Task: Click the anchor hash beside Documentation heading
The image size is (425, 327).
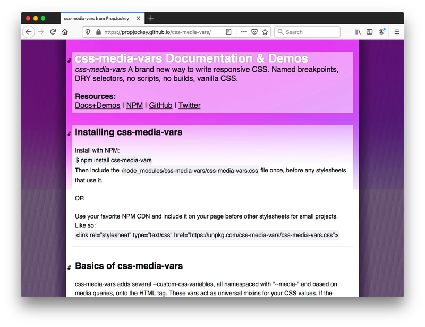Action: pyautogui.click(x=69, y=61)
